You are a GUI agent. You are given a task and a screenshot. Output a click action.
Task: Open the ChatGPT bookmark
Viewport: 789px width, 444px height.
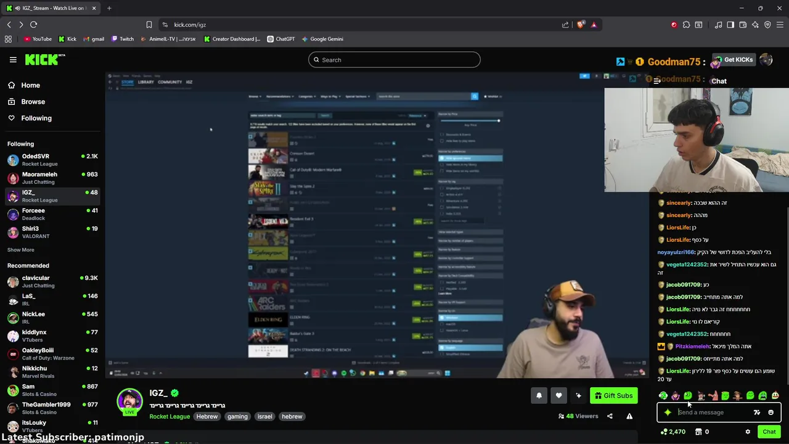(281, 39)
